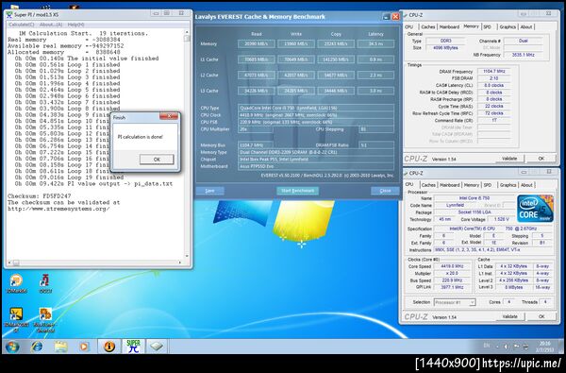Open the Windows Start menu orb
The height and width of the screenshot is (373, 566).
pyautogui.click(x=12, y=347)
